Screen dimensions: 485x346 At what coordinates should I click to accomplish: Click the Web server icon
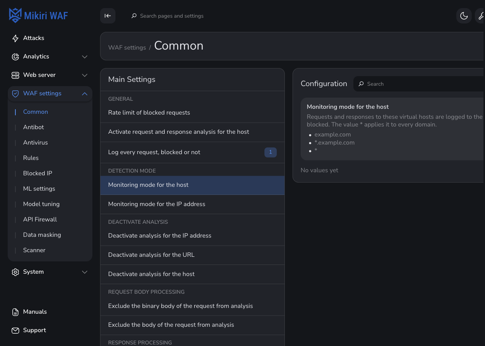[x=15, y=75]
